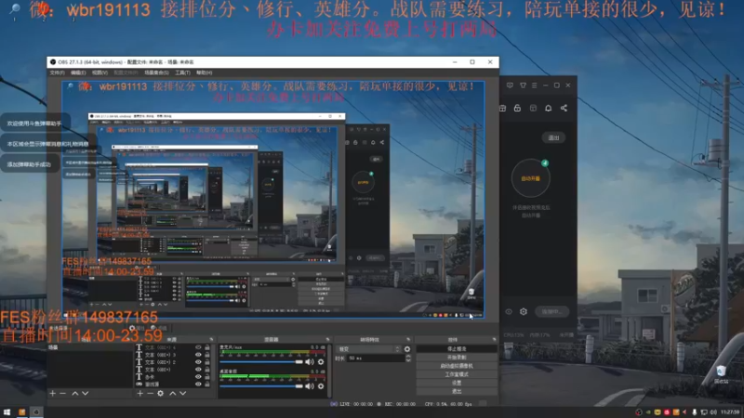Open 帮助(H) menu in OBS

[204, 72]
